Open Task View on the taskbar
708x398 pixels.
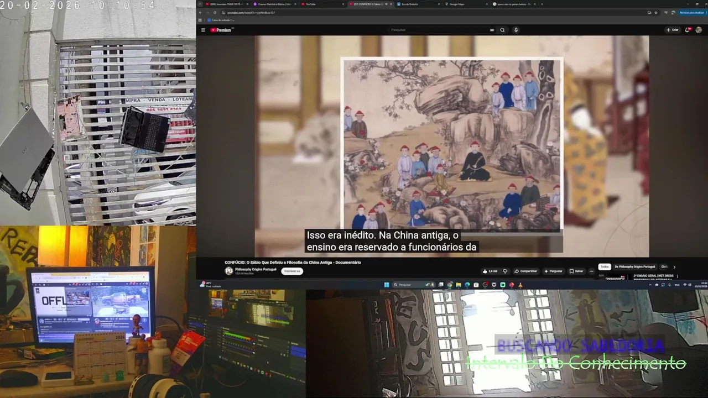[x=441, y=285]
